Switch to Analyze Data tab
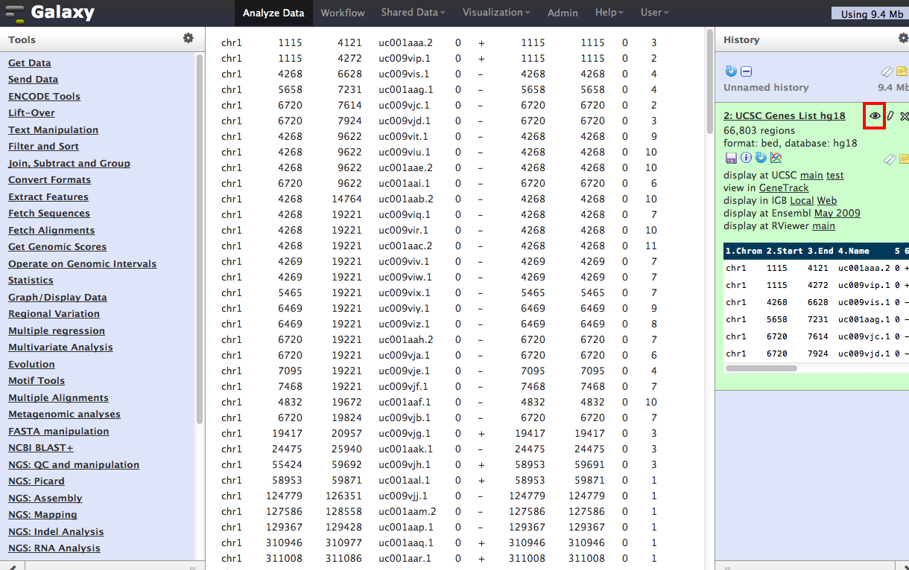The width and height of the screenshot is (909, 570). point(273,13)
